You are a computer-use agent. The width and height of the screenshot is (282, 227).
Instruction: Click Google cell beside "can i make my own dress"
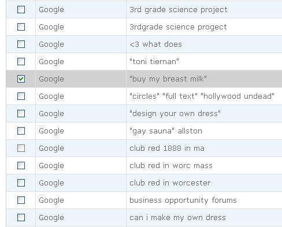[81, 218]
